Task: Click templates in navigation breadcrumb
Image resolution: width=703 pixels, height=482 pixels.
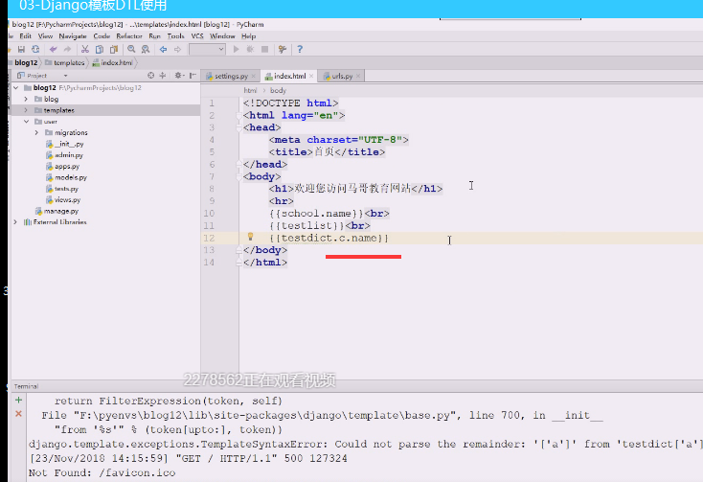Action: (64, 63)
